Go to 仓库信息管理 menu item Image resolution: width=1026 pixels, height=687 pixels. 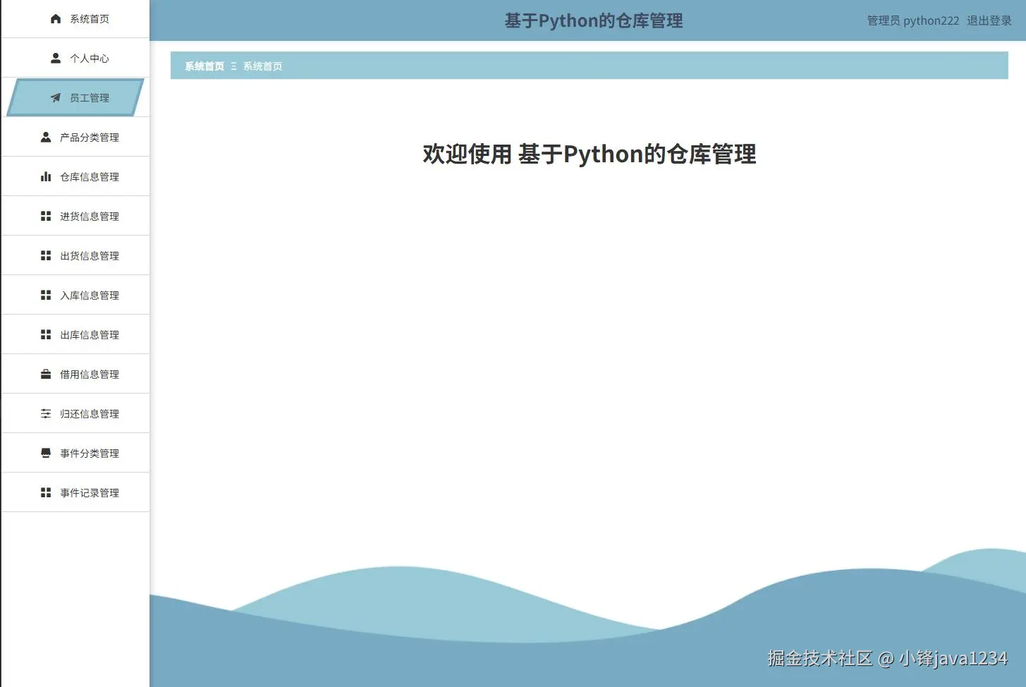coord(75,177)
